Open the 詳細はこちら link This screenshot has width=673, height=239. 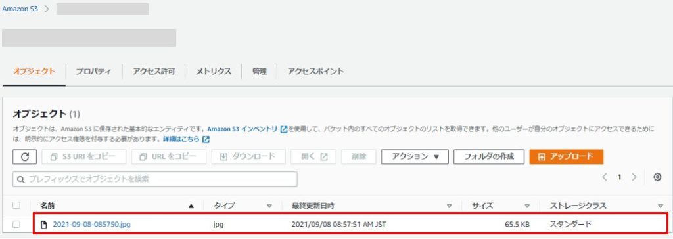pos(181,139)
